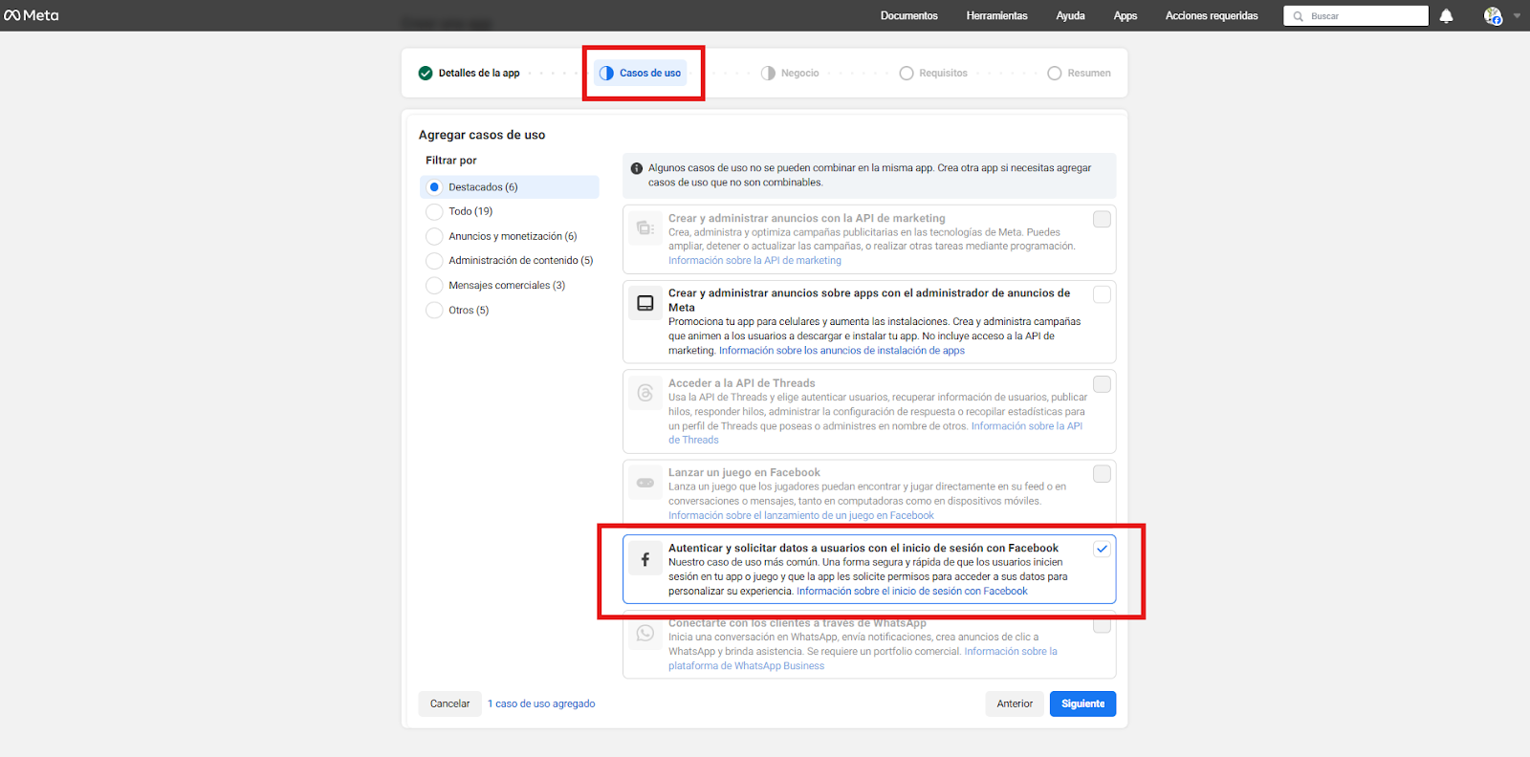Open the Documentos menu

[x=908, y=16]
